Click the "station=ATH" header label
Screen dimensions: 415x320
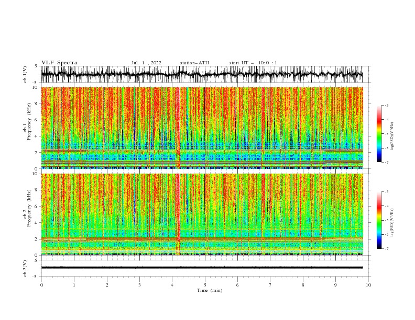[194, 63]
